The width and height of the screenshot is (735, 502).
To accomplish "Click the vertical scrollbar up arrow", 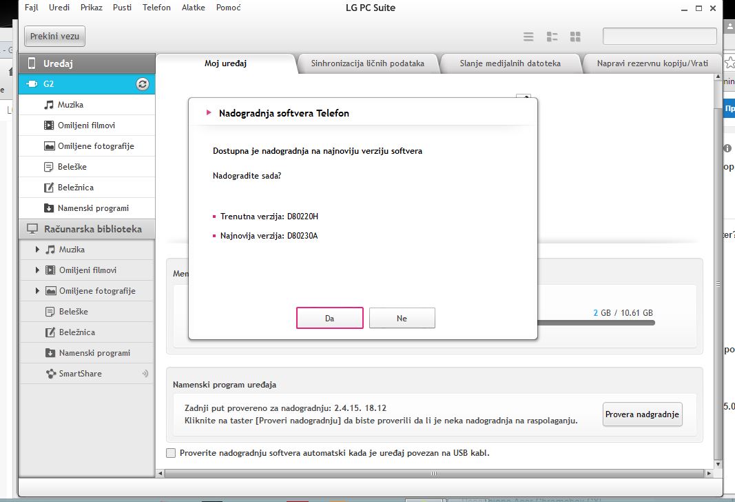I will [x=718, y=77].
